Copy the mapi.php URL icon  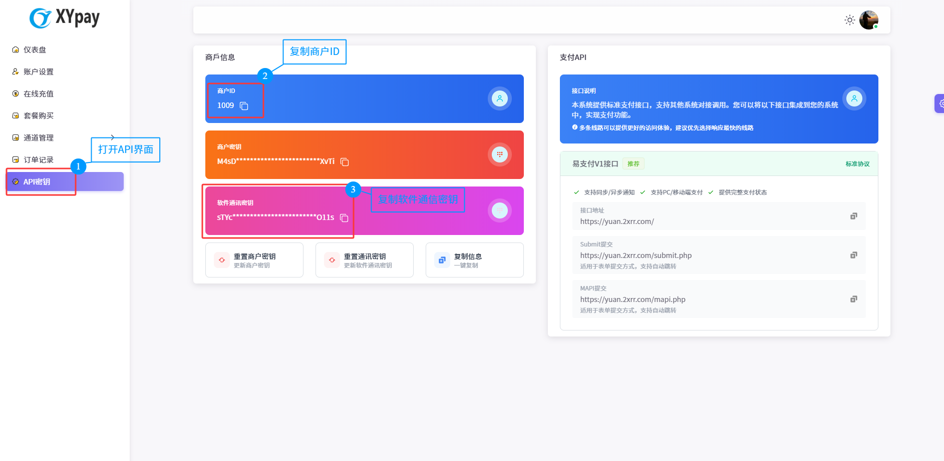[x=853, y=299]
